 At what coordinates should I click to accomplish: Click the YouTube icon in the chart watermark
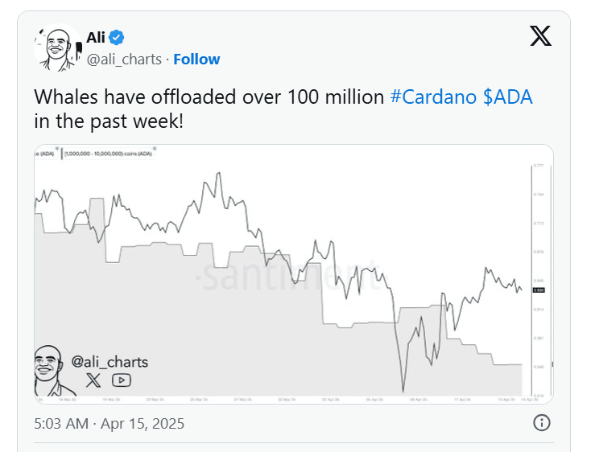(x=121, y=380)
